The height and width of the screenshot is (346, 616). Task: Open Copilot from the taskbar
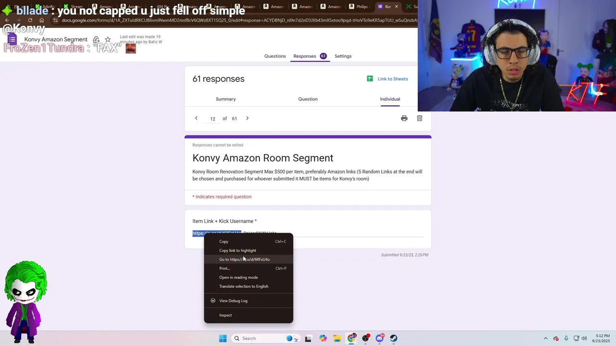[323, 338]
